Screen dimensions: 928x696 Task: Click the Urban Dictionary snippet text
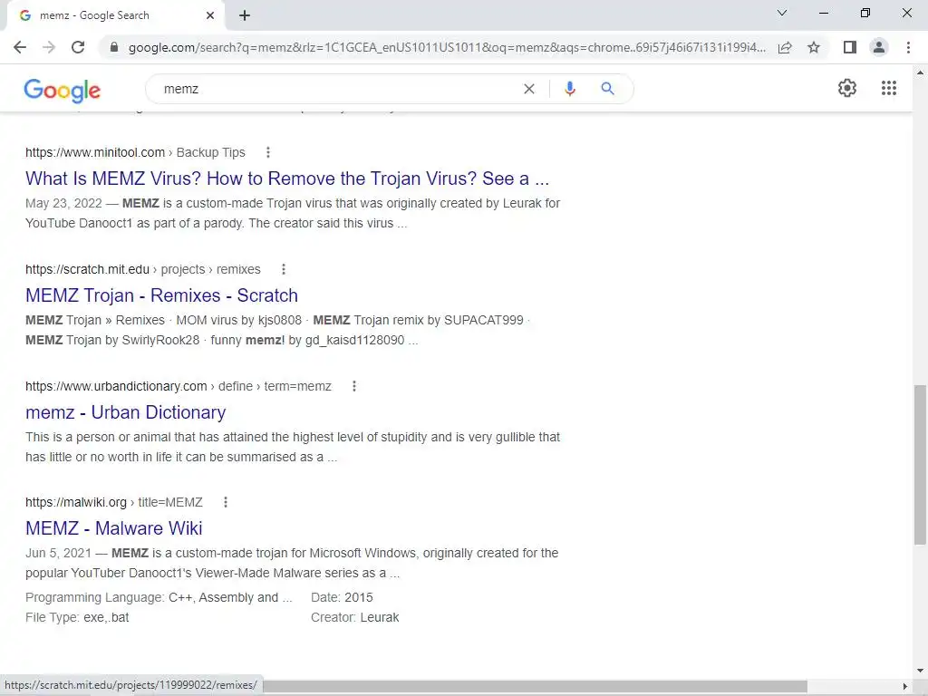(293, 447)
